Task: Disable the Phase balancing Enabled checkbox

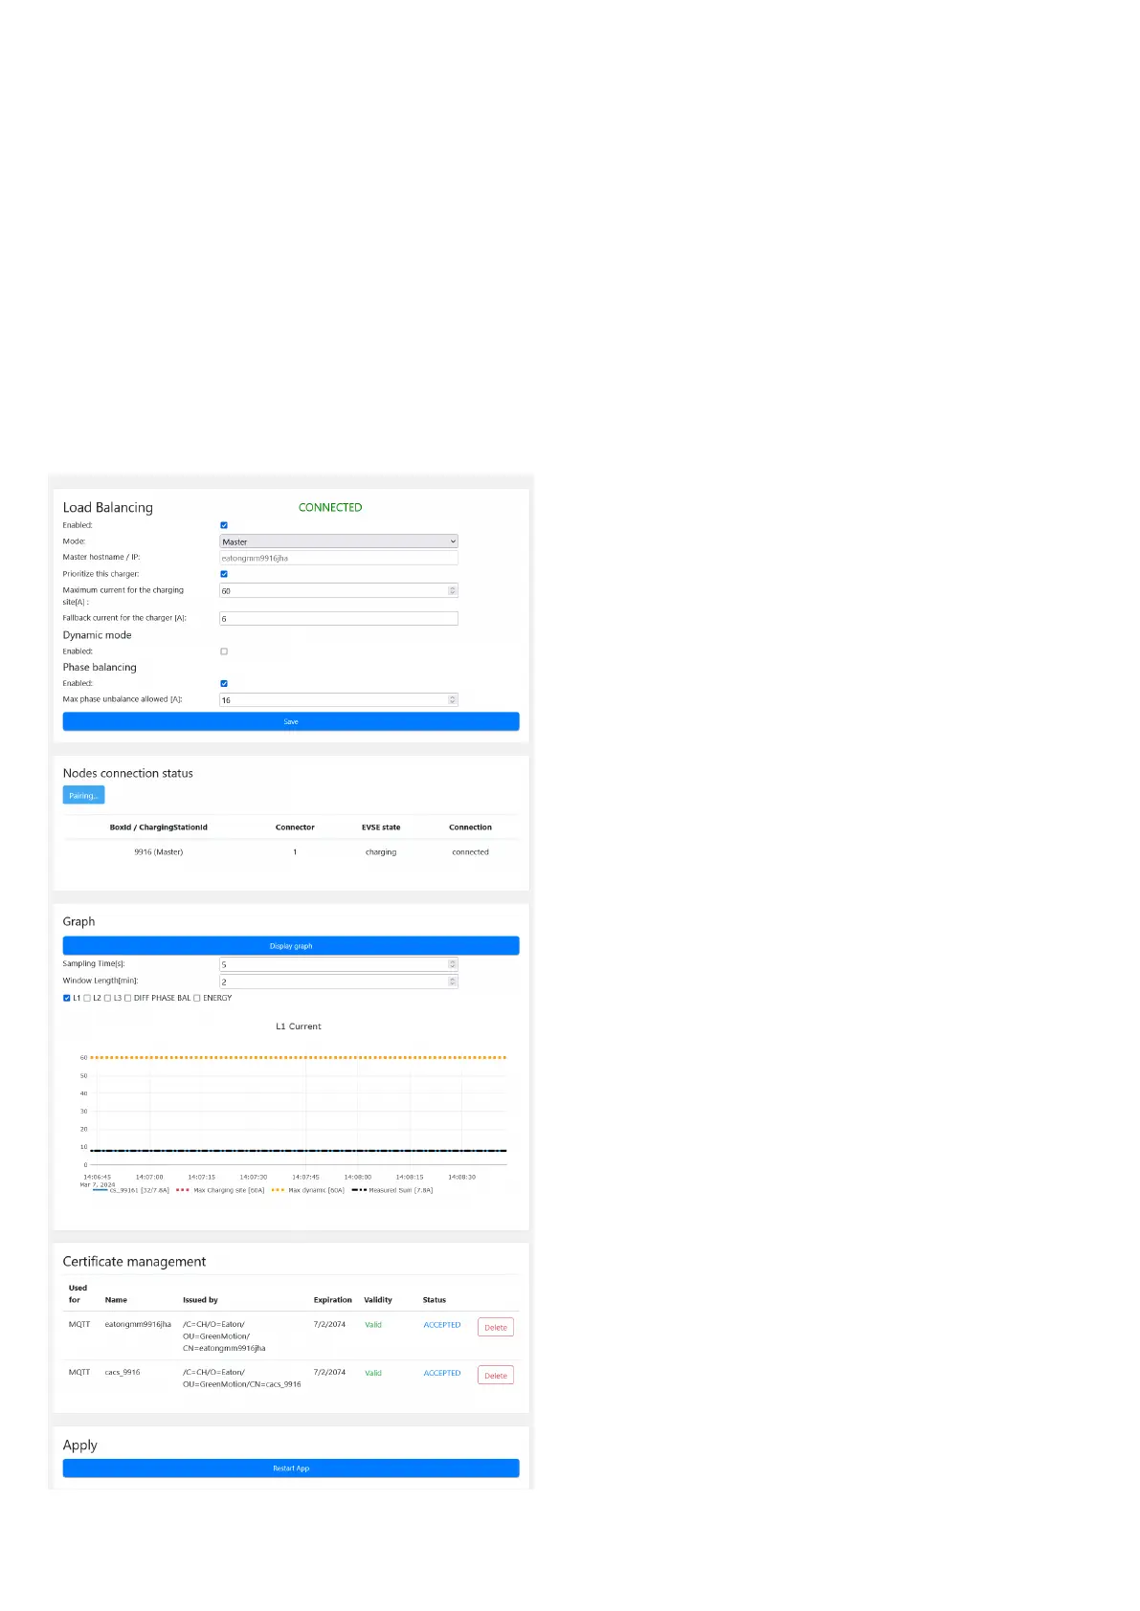Action: click(x=224, y=684)
